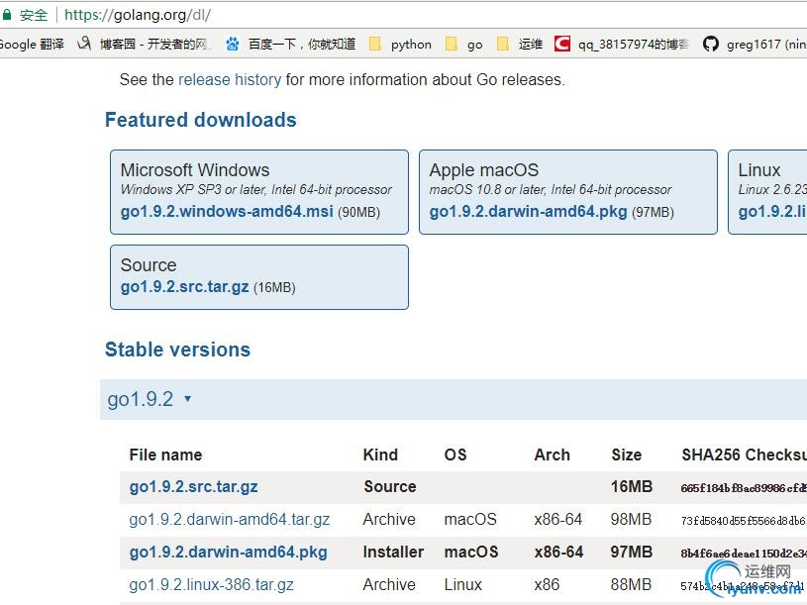Open the CSDN qq_38157974 bookmark icon
The width and height of the screenshot is (807, 605).
click(562, 44)
